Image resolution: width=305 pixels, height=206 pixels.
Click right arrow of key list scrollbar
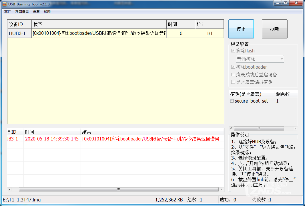[295, 128]
